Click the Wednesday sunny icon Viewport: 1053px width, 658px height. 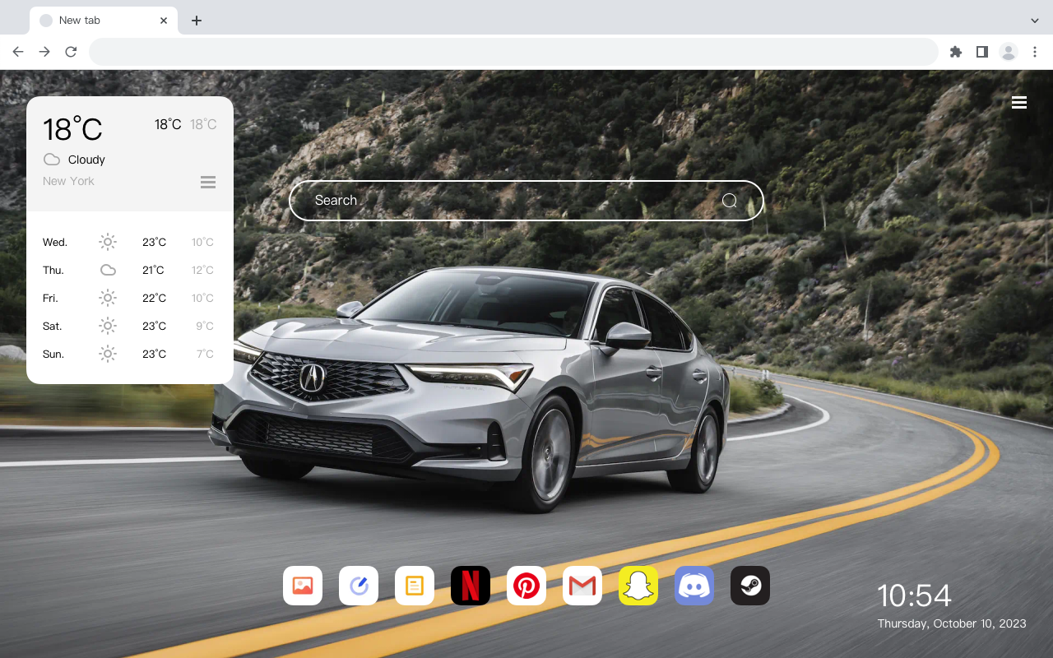108,242
